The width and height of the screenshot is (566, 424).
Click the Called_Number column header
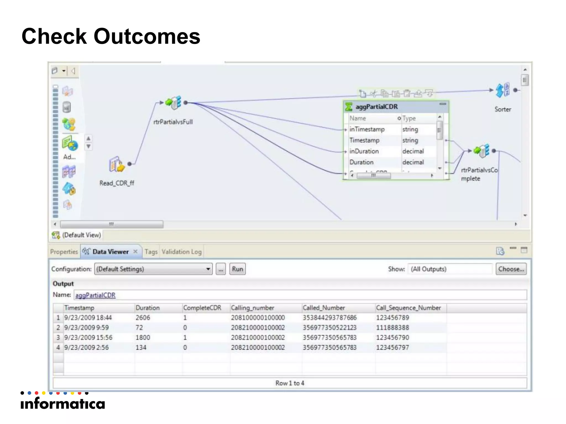[339, 308]
